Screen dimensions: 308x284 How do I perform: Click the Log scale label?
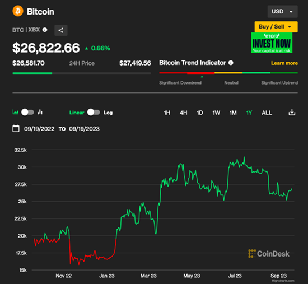coord(108,113)
